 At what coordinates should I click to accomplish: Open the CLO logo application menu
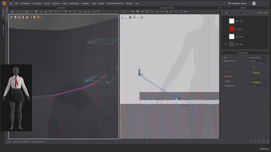click(4, 3)
